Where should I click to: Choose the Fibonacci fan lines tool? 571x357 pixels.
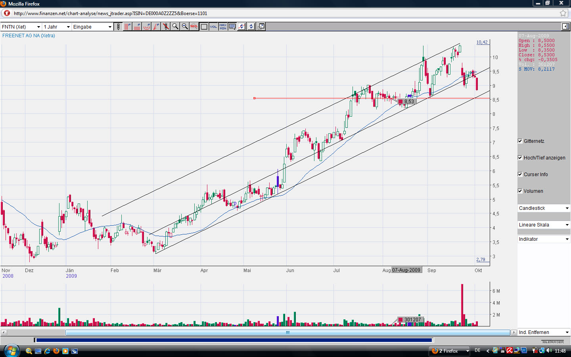(x=156, y=27)
